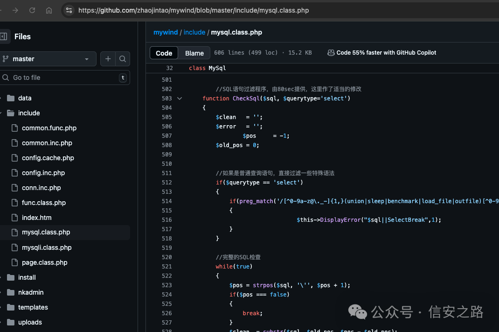Expand the uploads folder
499x332 pixels.
[x=30, y=323]
